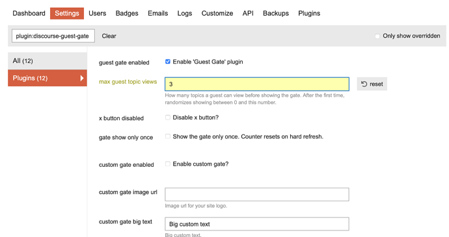Open the Badges tab
This screenshot has height=237, width=449.
coord(127,14)
